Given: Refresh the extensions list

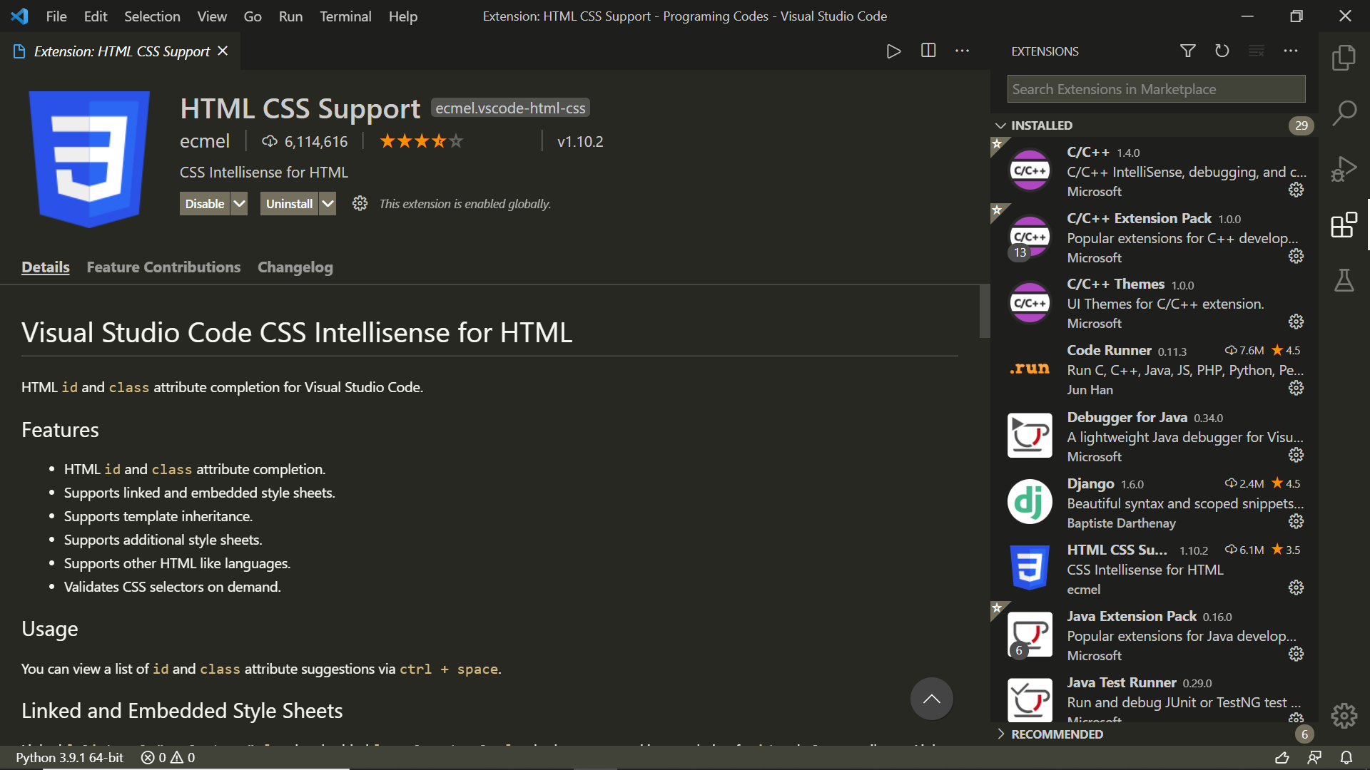Looking at the screenshot, I should (1222, 51).
